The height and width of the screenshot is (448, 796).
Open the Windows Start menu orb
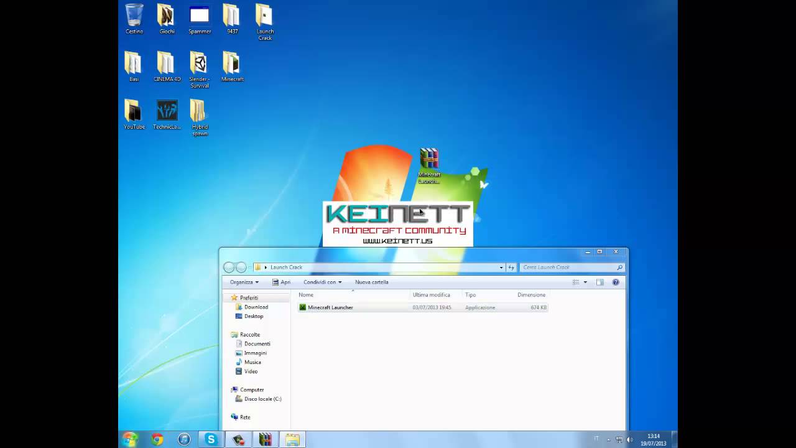[131, 439]
